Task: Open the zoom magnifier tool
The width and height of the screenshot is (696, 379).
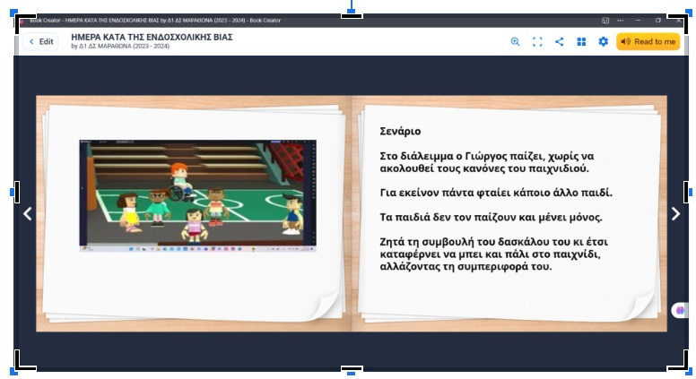Action: click(x=515, y=41)
